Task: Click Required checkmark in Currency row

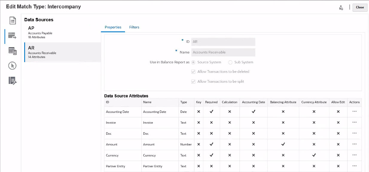Action: 211,155
